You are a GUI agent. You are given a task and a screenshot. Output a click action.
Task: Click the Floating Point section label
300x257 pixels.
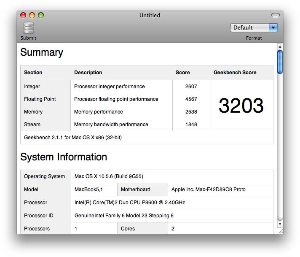click(40, 99)
